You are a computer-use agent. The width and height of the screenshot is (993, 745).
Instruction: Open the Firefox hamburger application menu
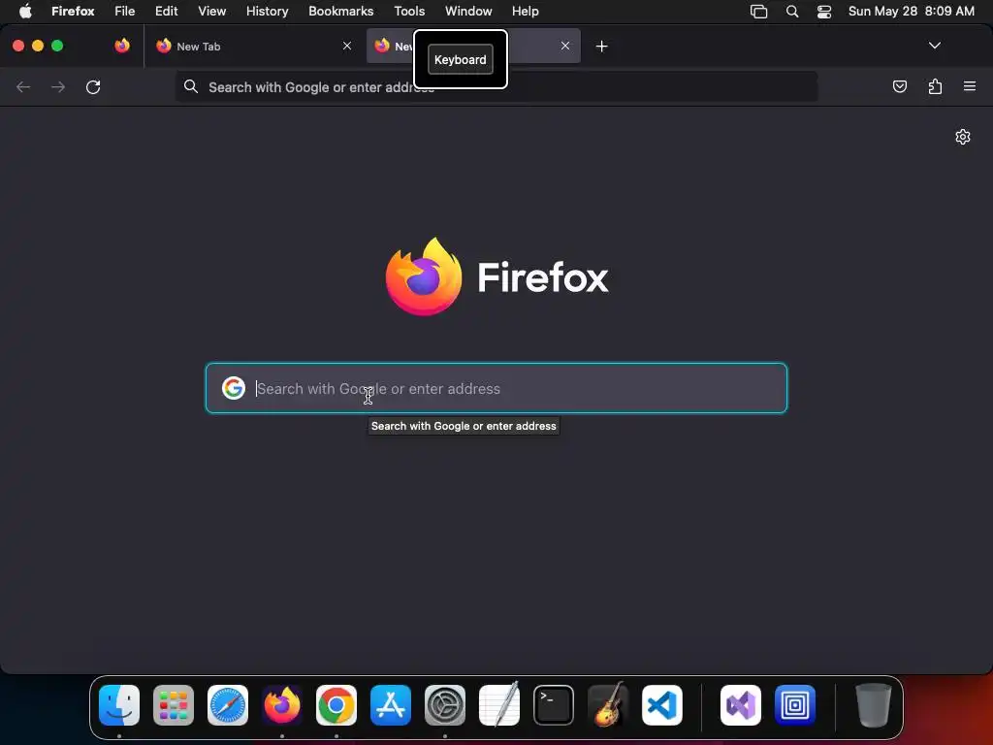(x=970, y=86)
